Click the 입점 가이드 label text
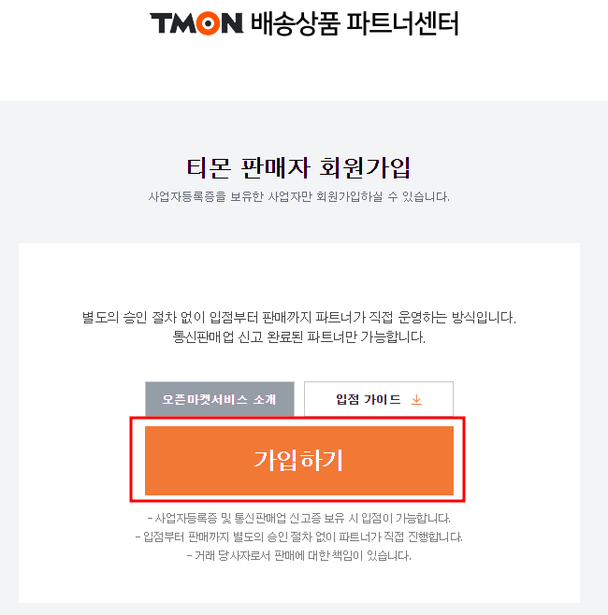Viewport: 608px width, 615px height. point(369,399)
